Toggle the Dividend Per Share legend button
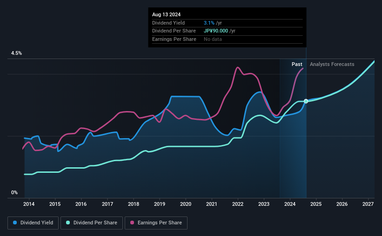This screenshot has width=382, height=236. (92, 223)
